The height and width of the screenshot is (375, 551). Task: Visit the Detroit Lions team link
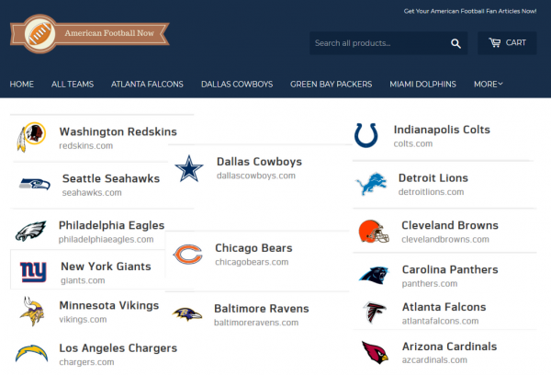point(433,178)
